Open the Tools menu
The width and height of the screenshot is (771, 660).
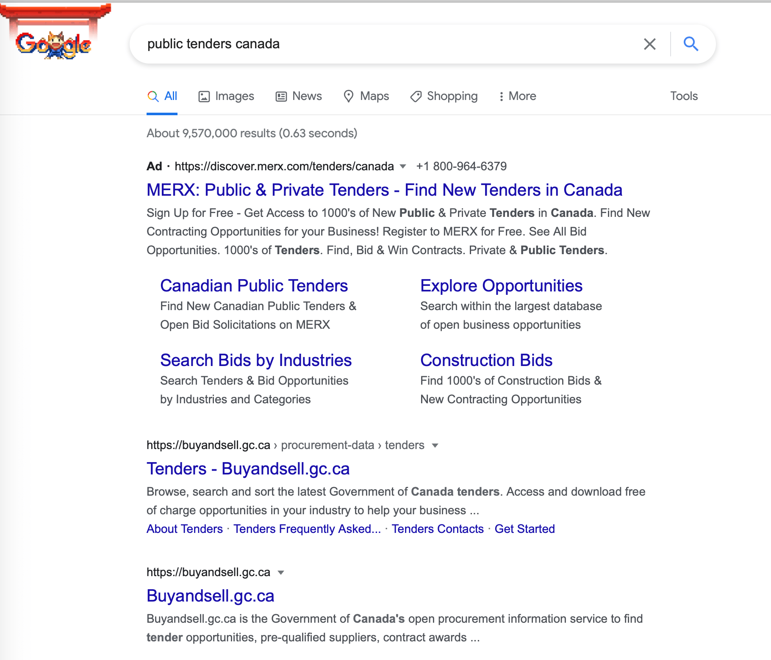tap(683, 96)
